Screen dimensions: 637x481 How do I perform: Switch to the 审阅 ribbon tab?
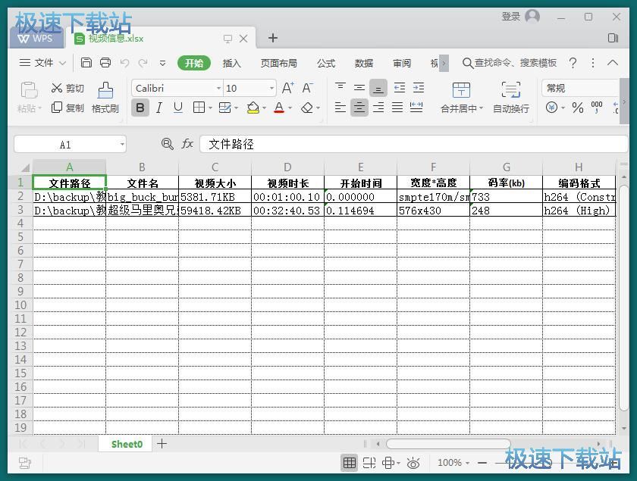[402, 63]
